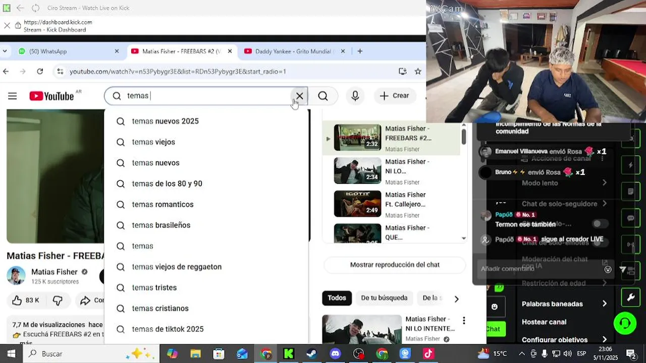Pick suggestion temas viejos
646x363 pixels.
(x=206, y=142)
